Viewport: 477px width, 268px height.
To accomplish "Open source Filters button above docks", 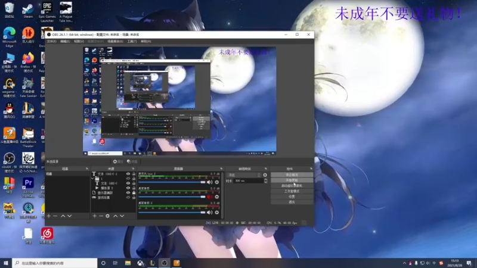I will [x=132, y=161].
